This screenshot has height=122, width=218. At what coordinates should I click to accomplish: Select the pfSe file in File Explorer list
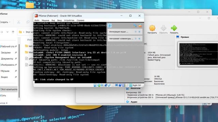tap(29, 59)
